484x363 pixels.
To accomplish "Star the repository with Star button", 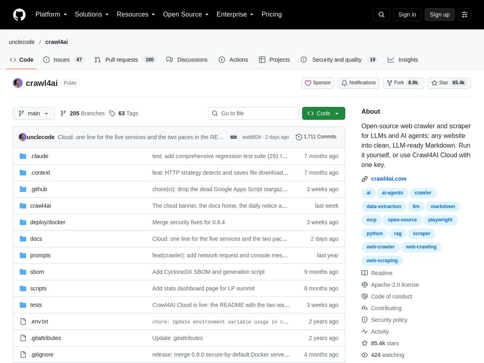I will click(449, 83).
